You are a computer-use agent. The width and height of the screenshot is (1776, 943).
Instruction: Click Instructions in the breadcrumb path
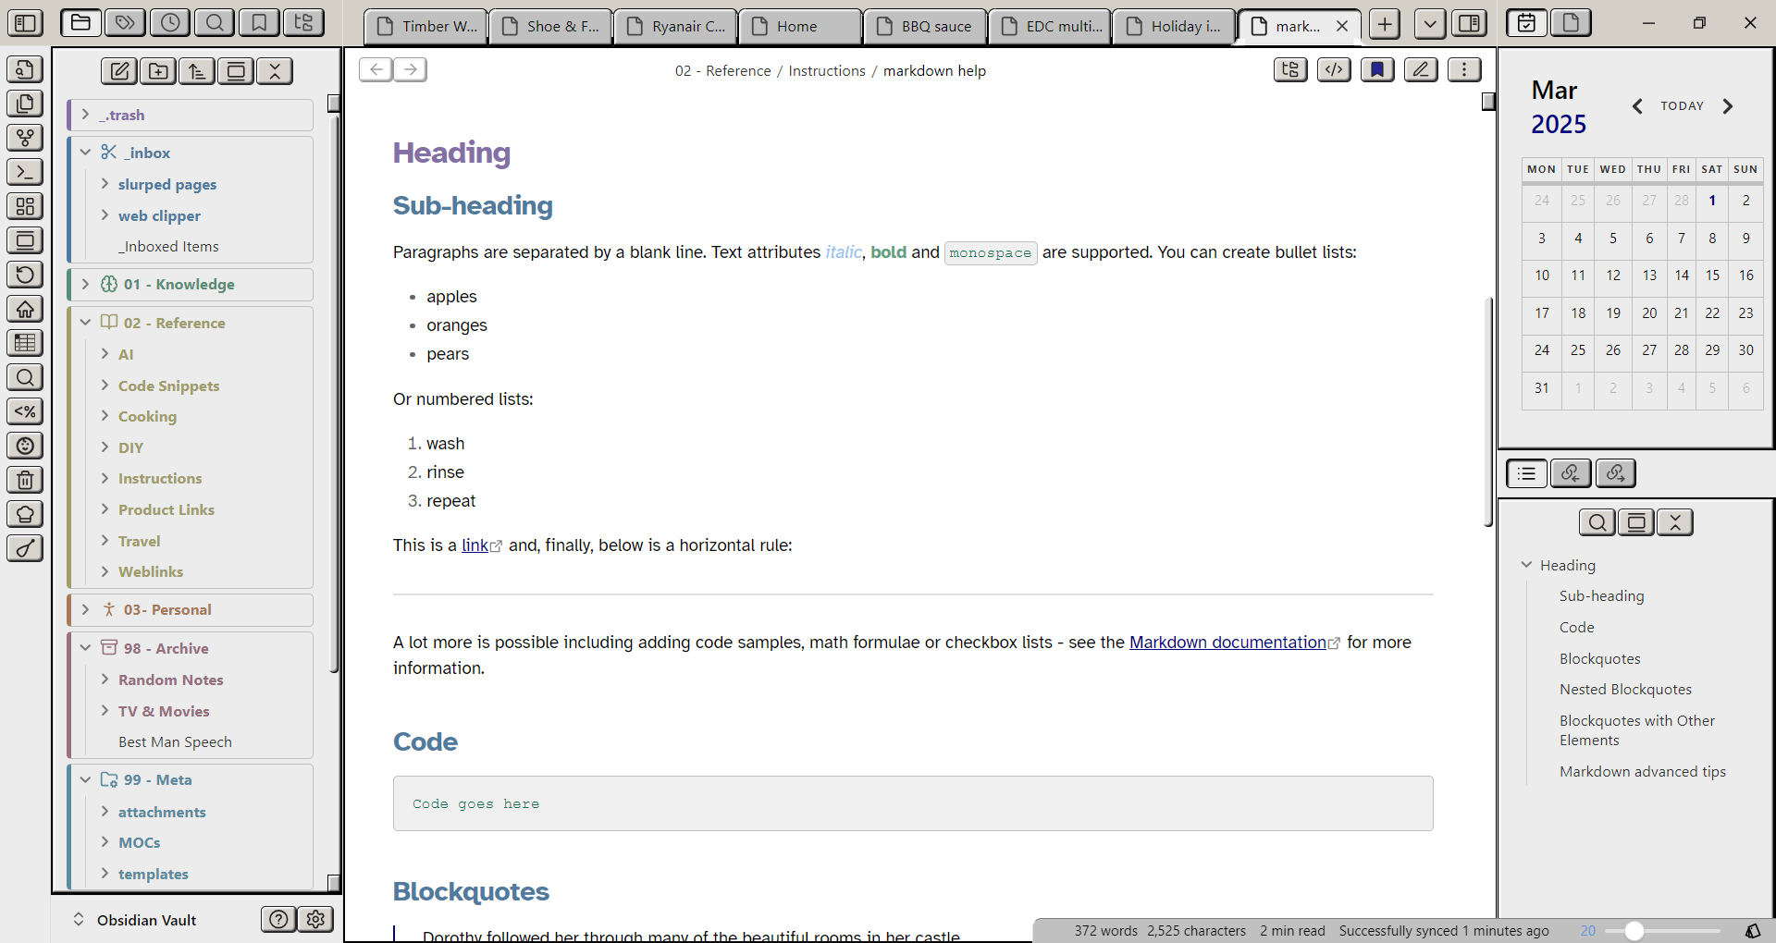click(x=827, y=71)
